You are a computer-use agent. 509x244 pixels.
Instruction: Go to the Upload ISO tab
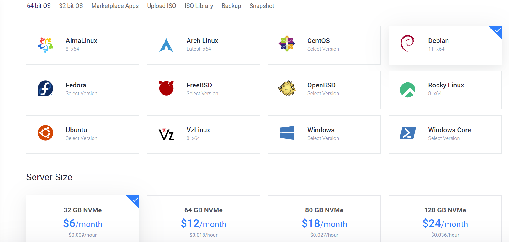click(x=162, y=6)
